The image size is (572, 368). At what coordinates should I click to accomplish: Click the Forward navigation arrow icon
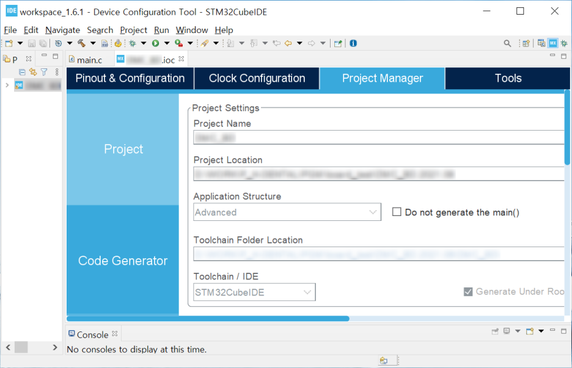click(311, 43)
